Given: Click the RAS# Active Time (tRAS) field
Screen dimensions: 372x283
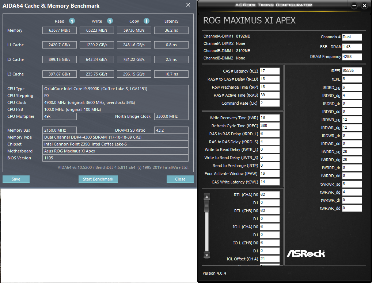Looking at the screenshot, I should pyautogui.click(x=270, y=95).
